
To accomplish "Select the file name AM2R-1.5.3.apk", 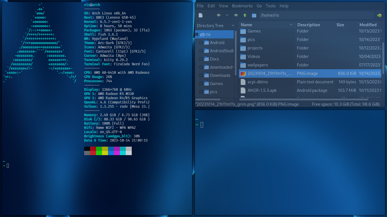I will 262,90.
